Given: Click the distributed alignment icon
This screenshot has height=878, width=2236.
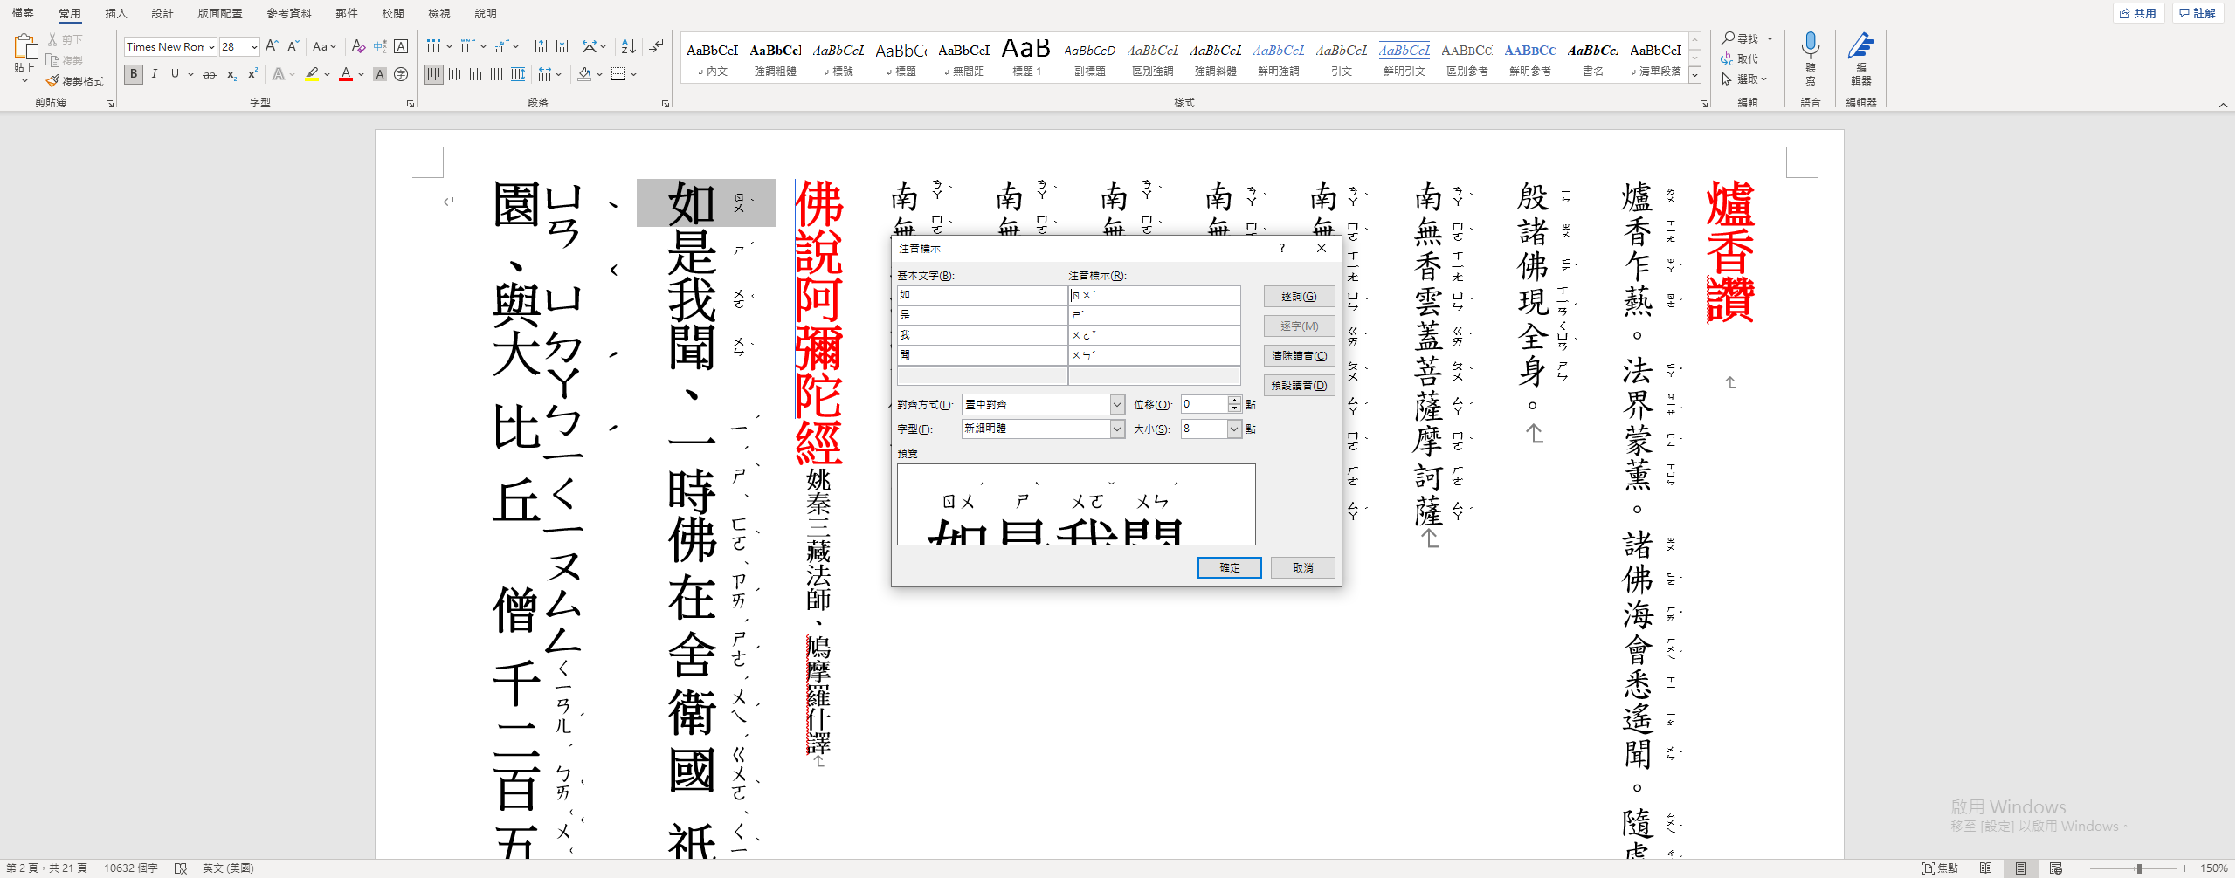Looking at the screenshot, I should (518, 74).
